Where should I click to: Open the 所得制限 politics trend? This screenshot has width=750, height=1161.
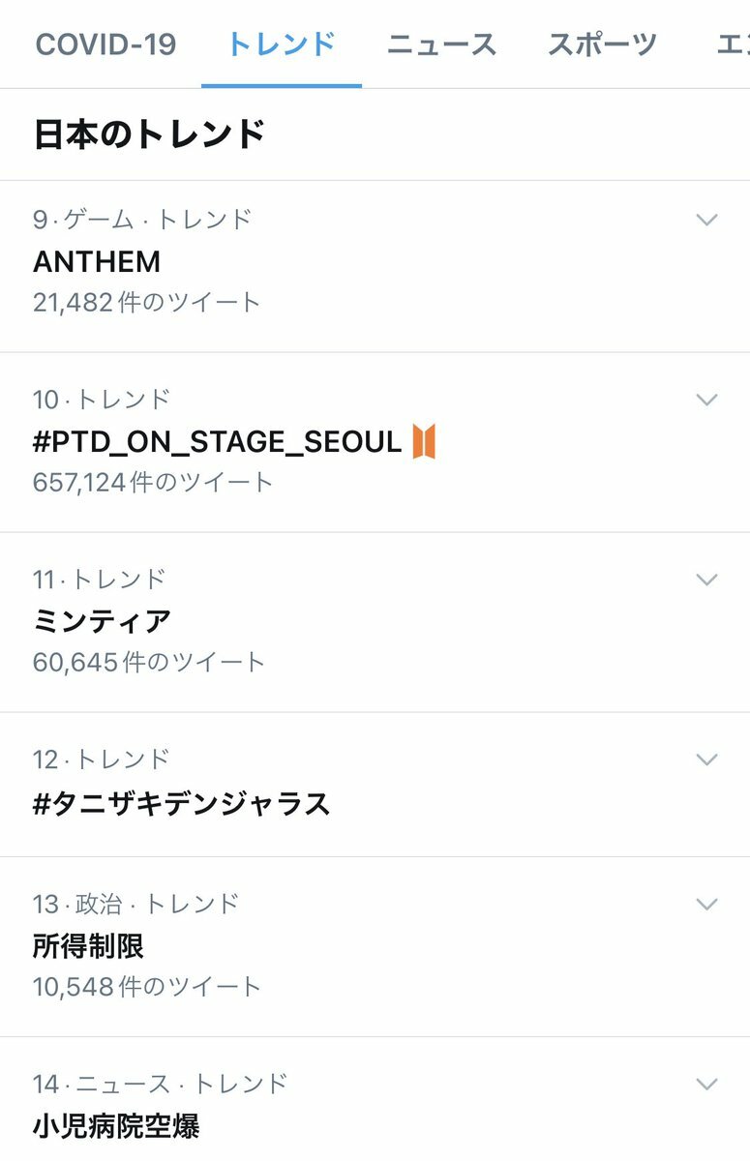(375, 946)
